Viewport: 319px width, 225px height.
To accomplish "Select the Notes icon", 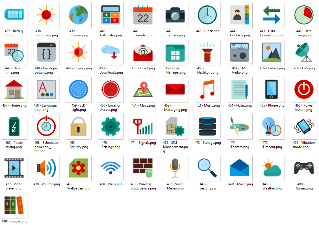I will (239, 89).
